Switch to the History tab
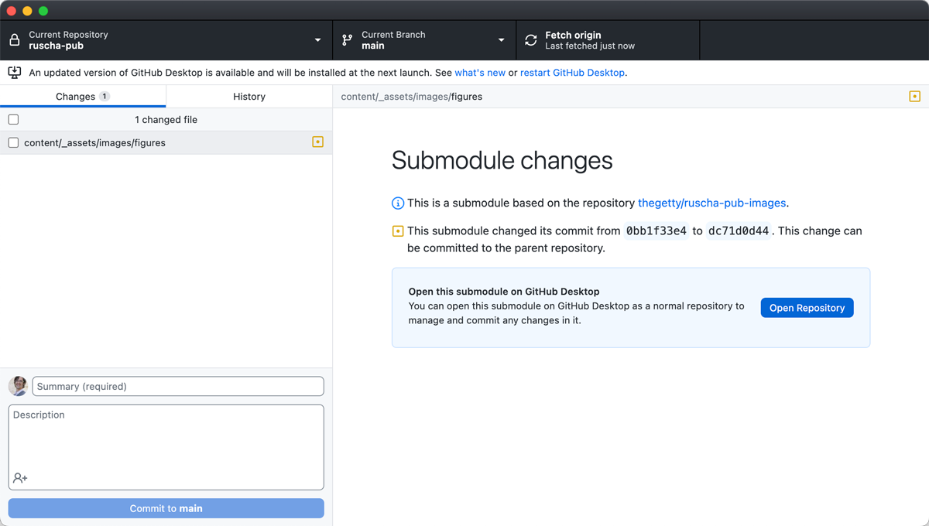The height and width of the screenshot is (526, 929). coord(249,97)
